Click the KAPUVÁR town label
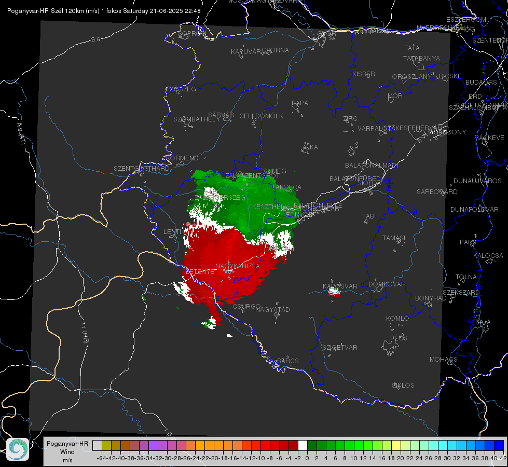The width and height of the screenshot is (508, 467). 245,52
